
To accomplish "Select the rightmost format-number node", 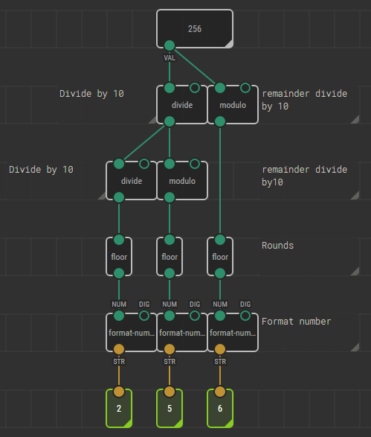I will pyautogui.click(x=233, y=333).
